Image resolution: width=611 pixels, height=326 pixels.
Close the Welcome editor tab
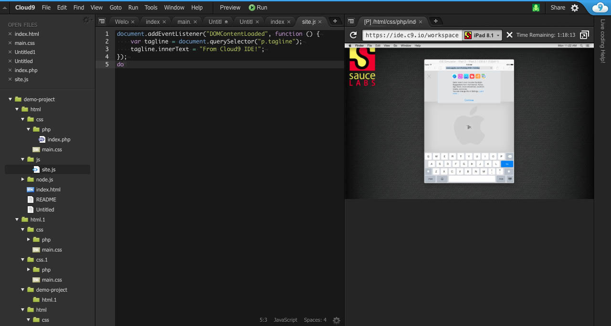point(133,22)
